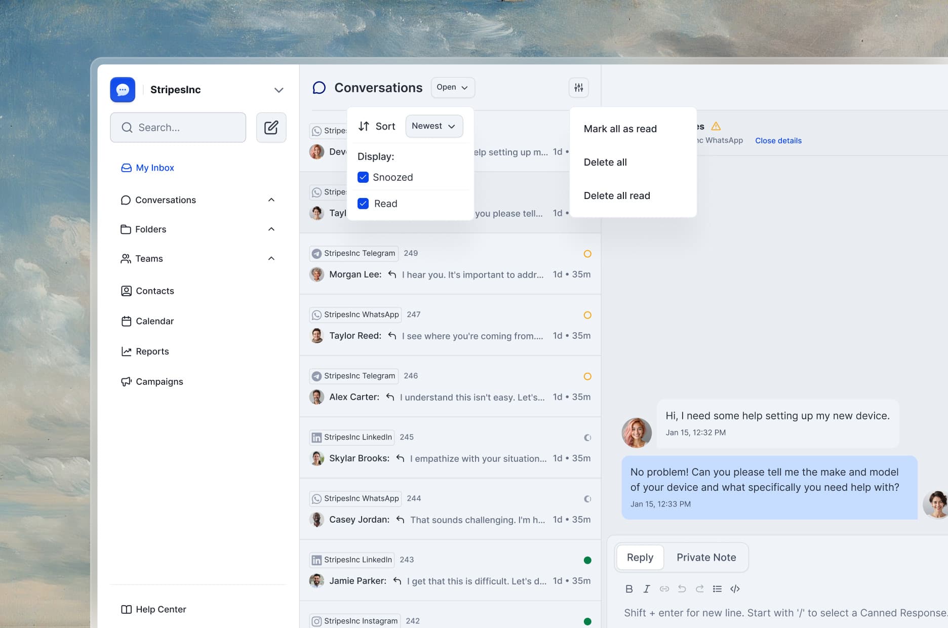Screen dimensions: 948x628
Task: Click the orange status circle on conversation 249
Action: point(587,254)
